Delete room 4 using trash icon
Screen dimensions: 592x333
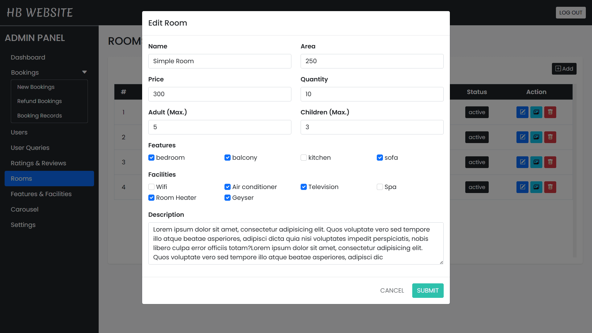tap(550, 187)
